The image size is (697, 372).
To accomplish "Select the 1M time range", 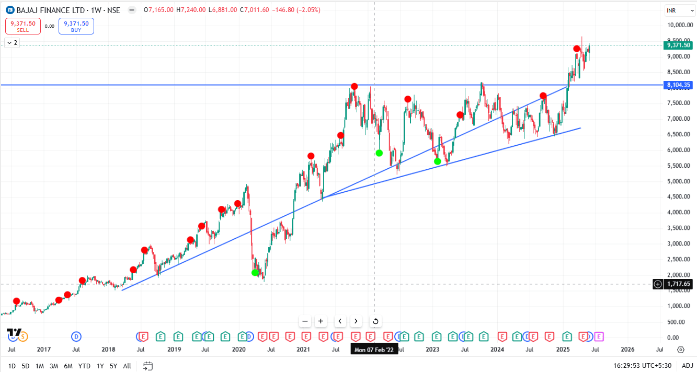I will click(40, 366).
